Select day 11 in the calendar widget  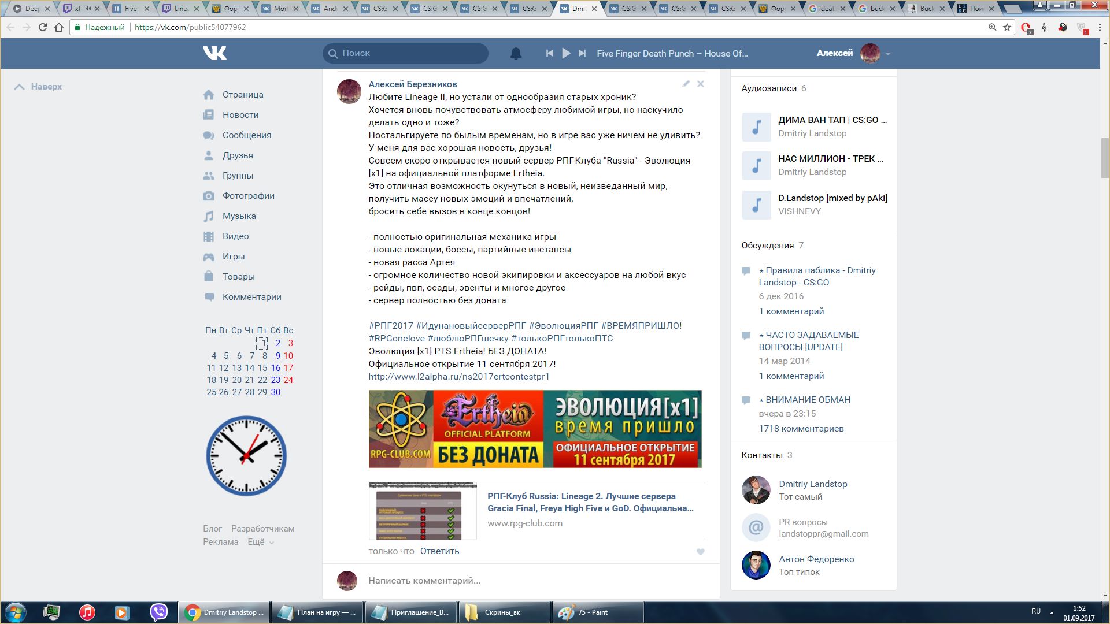[x=211, y=368]
